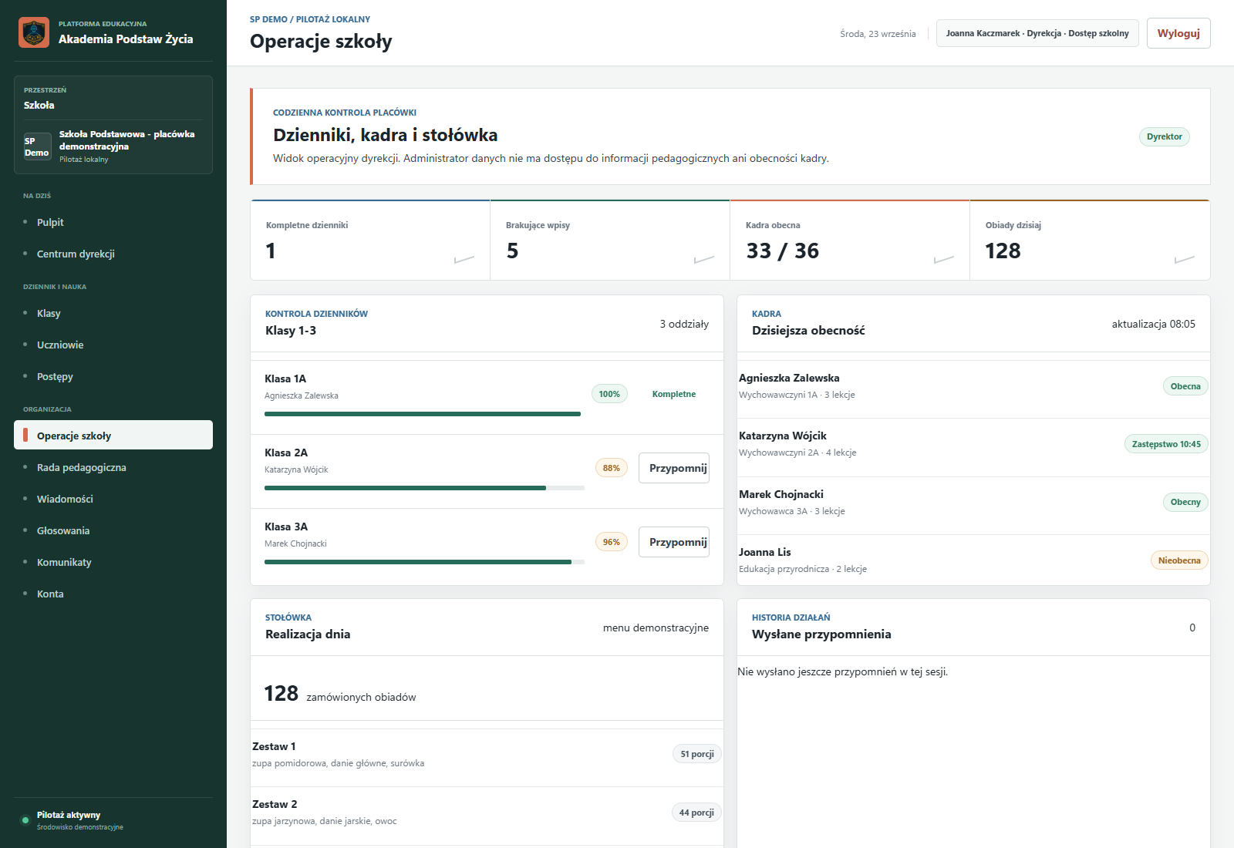Screen dimensions: 1234x848
Task: Click the Akademia Podstaw Życia logo icon
Action: 34,32
